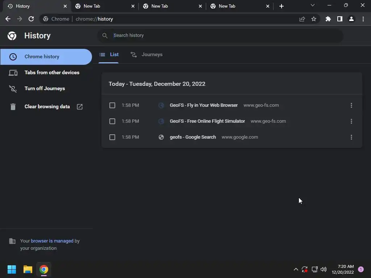The width and height of the screenshot is (371, 278).
Task: Bookmark this tab with the star icon
Action: point(314,19)
